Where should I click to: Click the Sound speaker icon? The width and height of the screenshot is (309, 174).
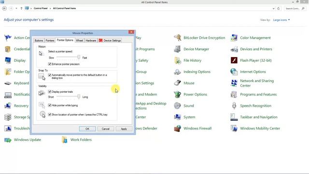click(x=177, y=105)
